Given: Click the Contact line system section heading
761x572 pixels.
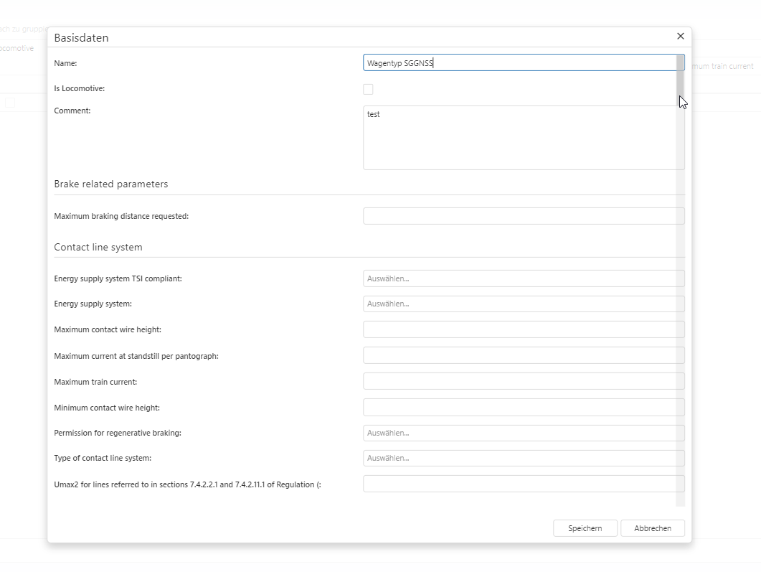Looking at the screenshot, I should pos(98,248).
